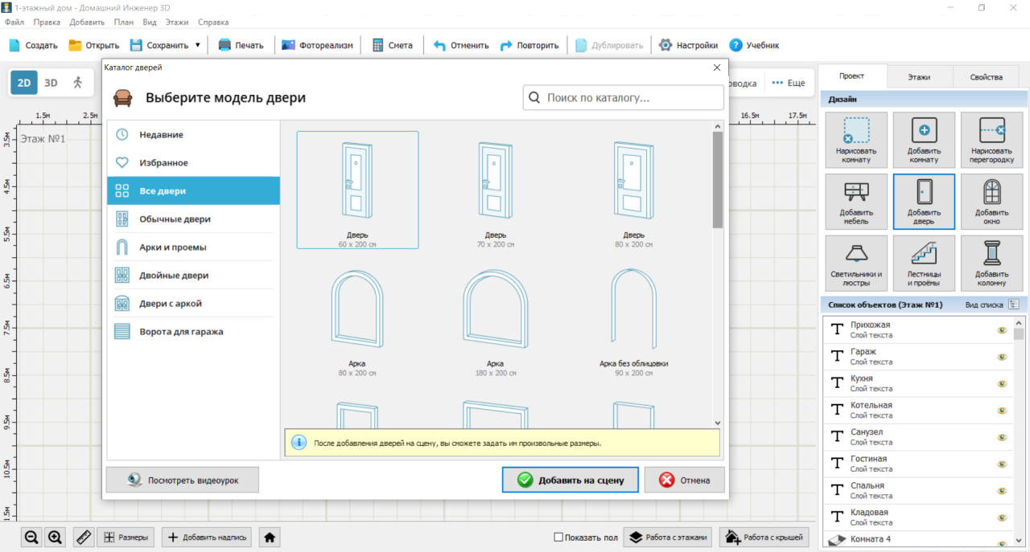1030x552 pixels.
Task: Click the home view icon
Action: [270, 538]
